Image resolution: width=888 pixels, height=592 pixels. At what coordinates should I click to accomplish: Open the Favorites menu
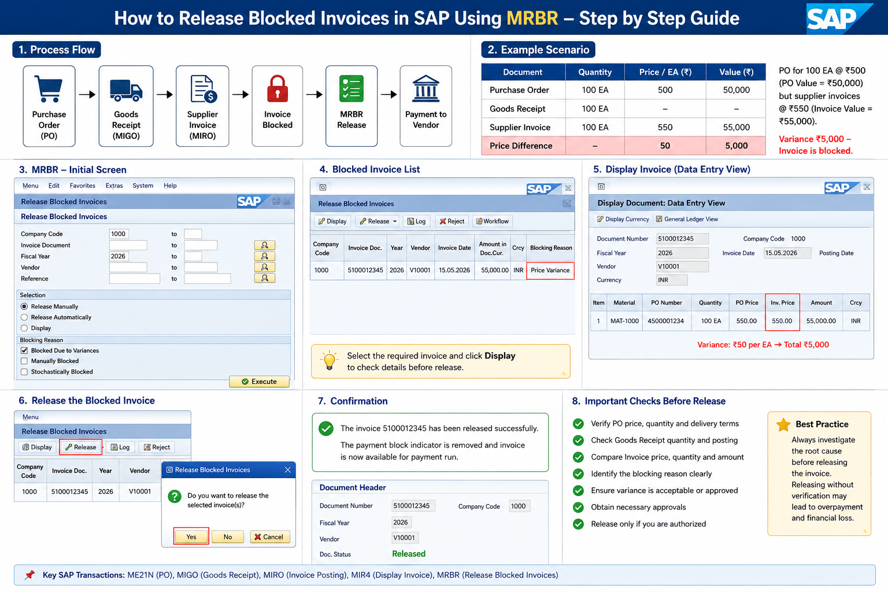[x=83, y=186]
